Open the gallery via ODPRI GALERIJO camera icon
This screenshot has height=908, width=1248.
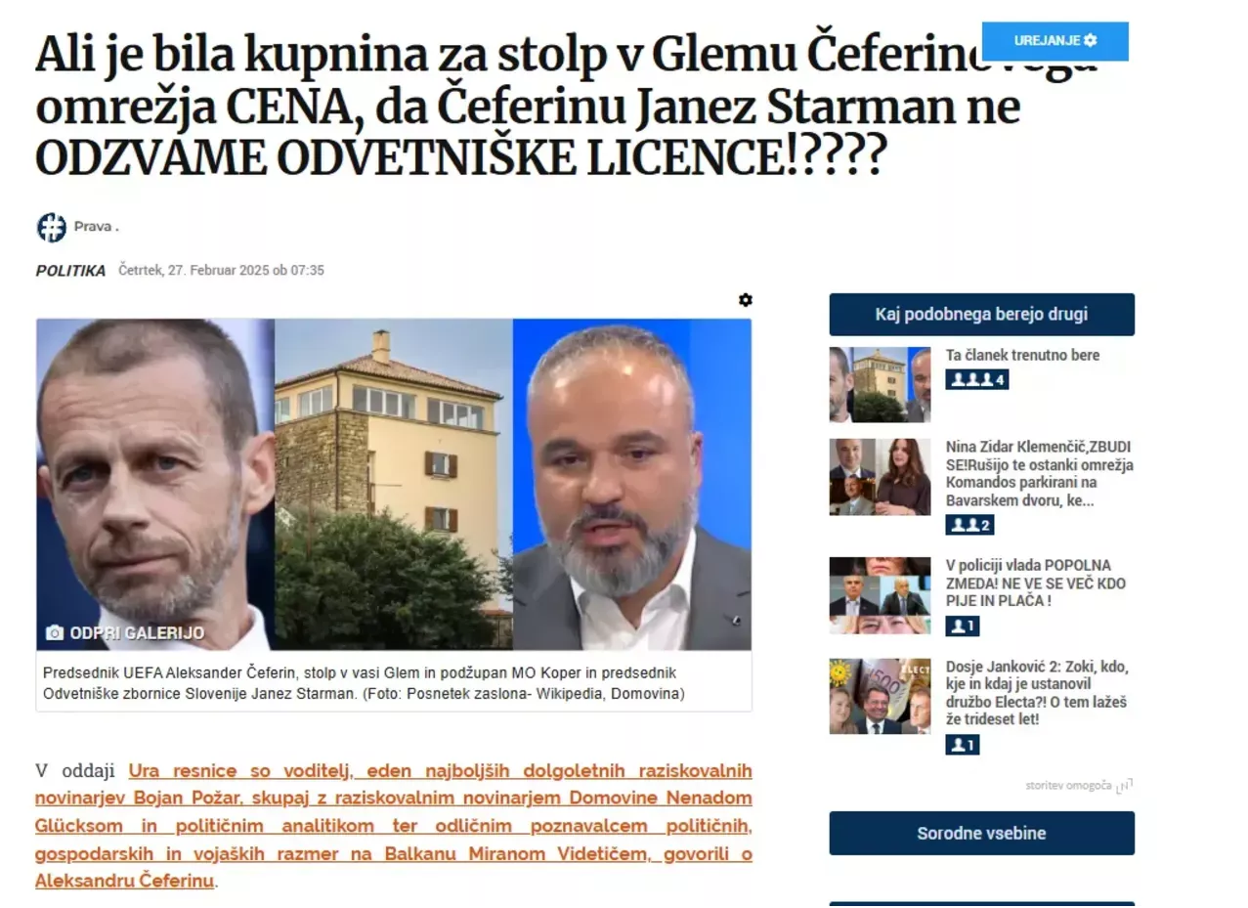[55, 633]
